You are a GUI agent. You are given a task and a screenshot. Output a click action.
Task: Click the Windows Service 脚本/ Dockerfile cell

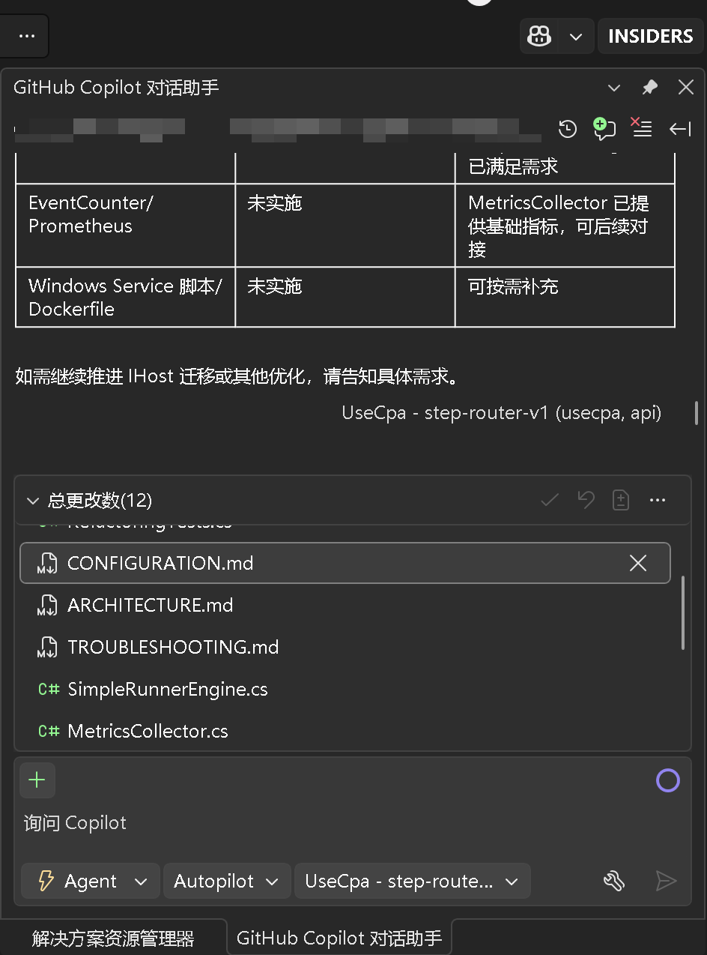point(125,297)
